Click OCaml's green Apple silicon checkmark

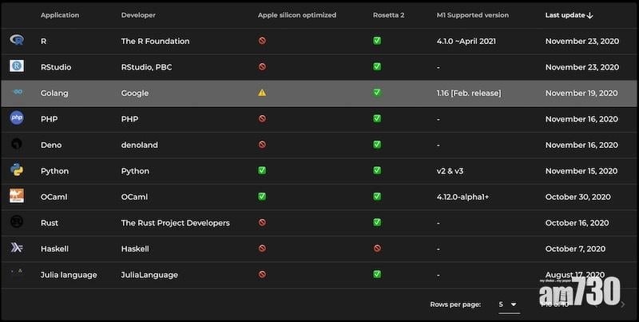click(x=262, y=197)
